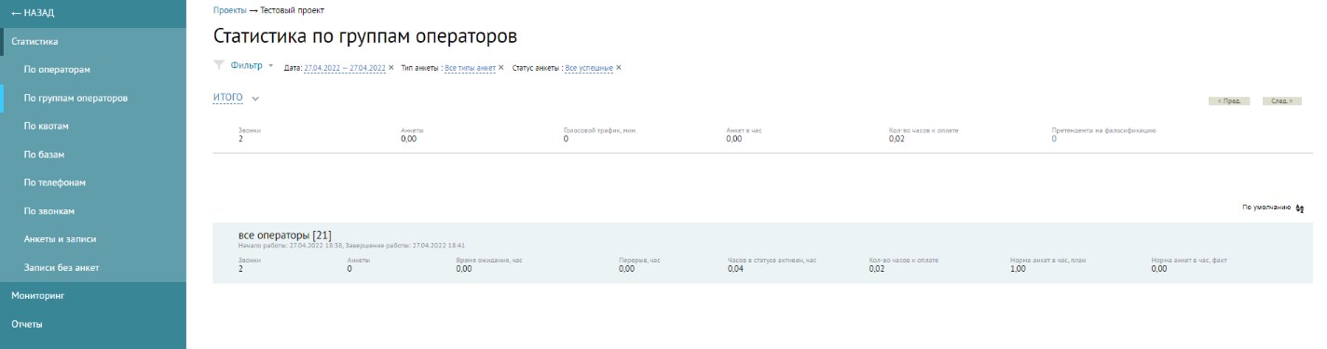Click Голосовой трафик, мин. value 0
1327x349 pixels.
click(x=566, y=139)
